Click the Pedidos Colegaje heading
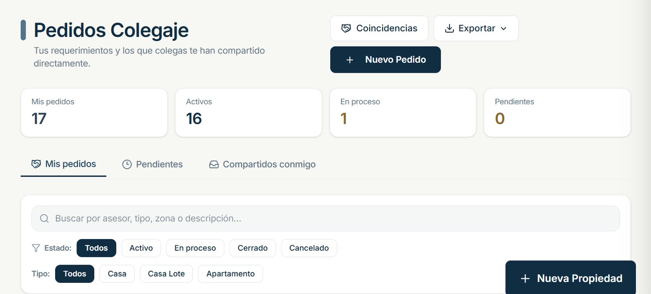This screenshot has height=294, width=651. point(111,30)
